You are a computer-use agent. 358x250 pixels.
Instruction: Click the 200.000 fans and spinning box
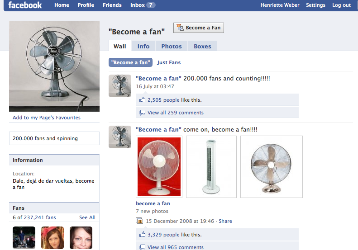54,138
